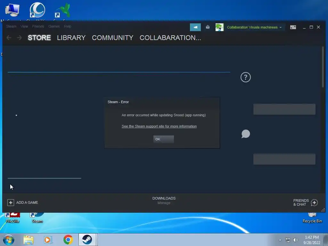Open Google Chrome from the taskbar
The width and height of the screenshot is (328, 246).
68,240
